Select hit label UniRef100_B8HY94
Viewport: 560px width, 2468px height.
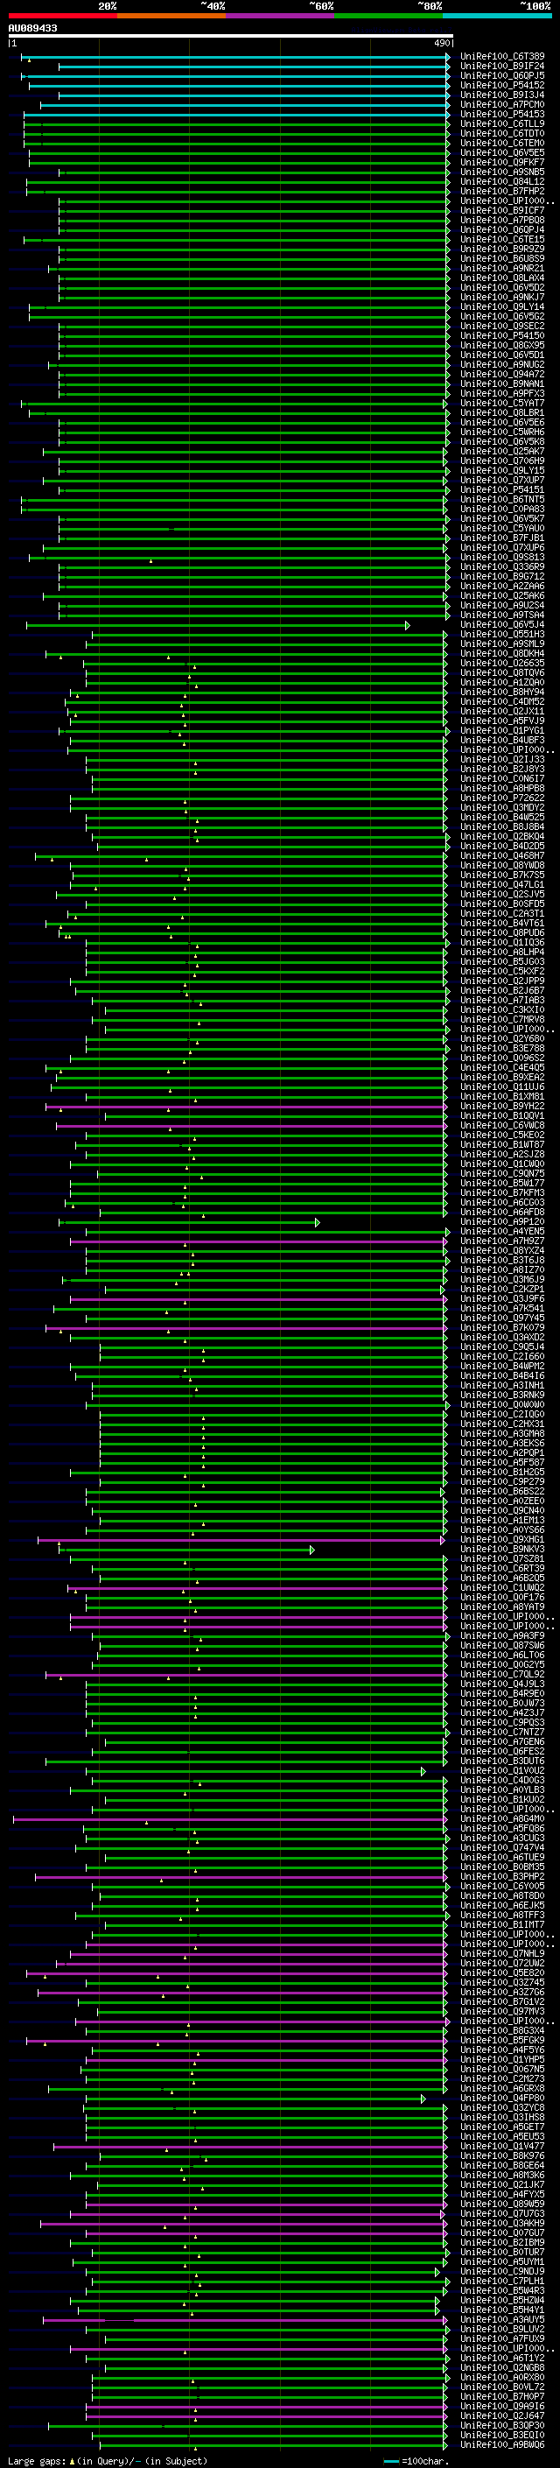tap(502, 692)
